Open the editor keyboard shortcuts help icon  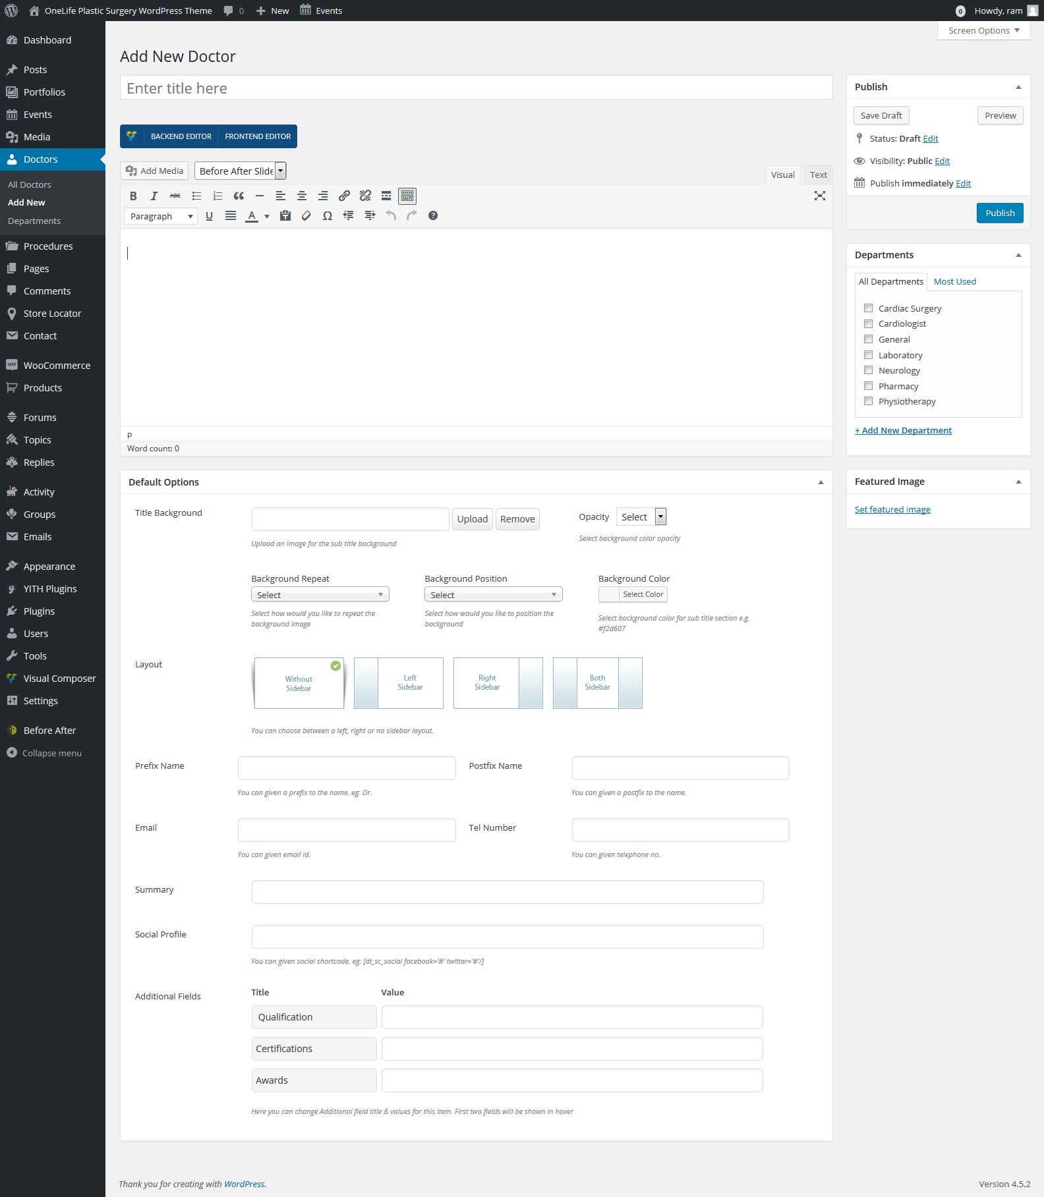(x=433, y=215)
